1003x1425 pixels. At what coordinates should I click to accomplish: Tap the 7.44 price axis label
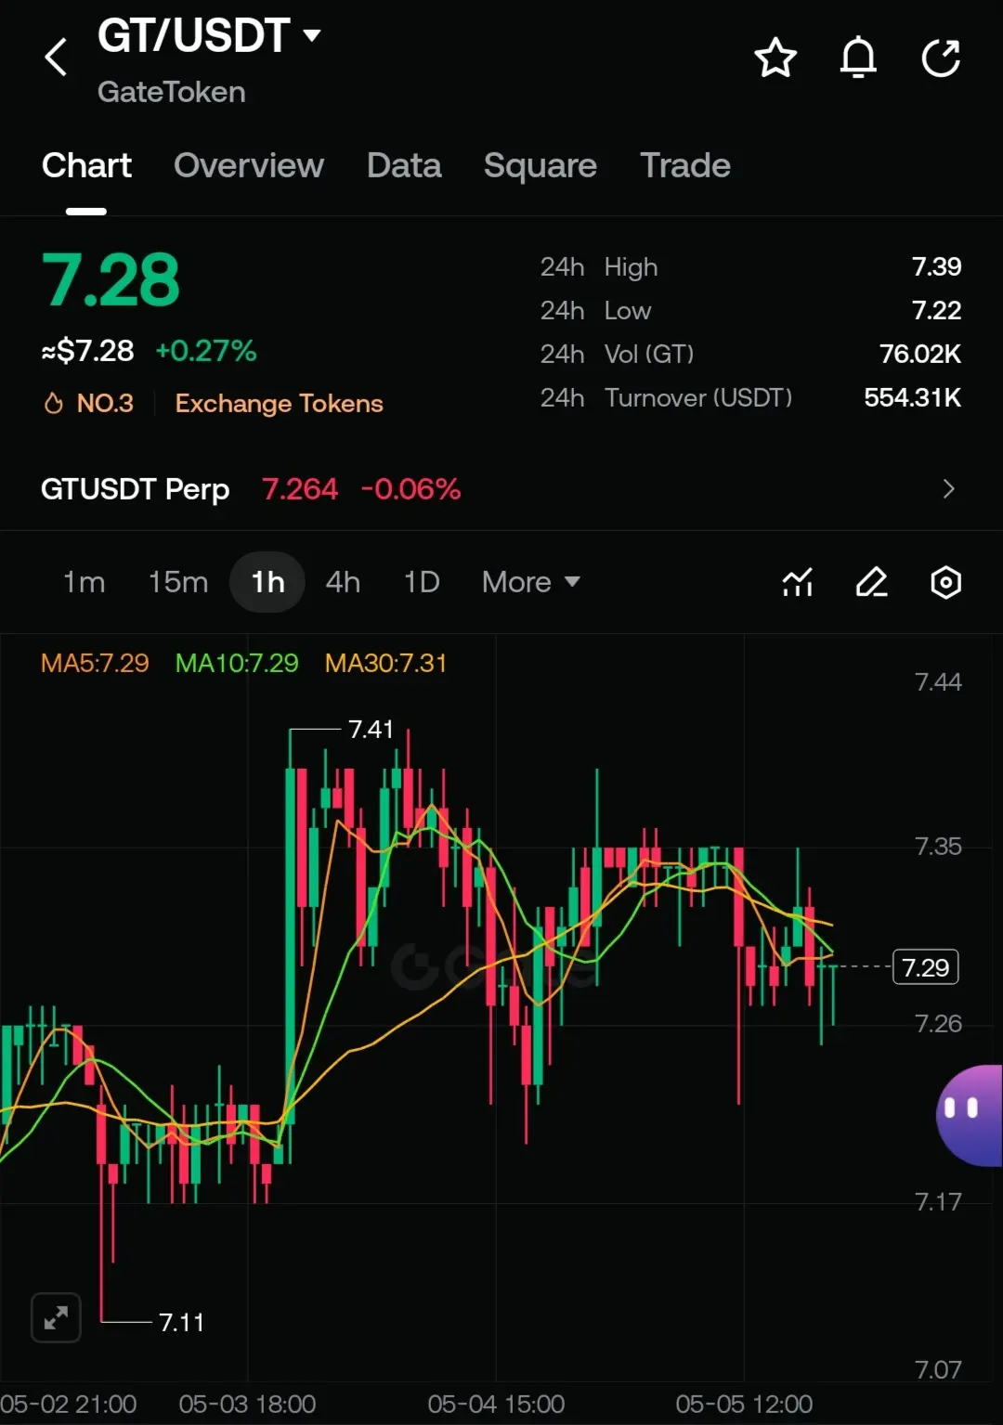(x=938, y=682)
